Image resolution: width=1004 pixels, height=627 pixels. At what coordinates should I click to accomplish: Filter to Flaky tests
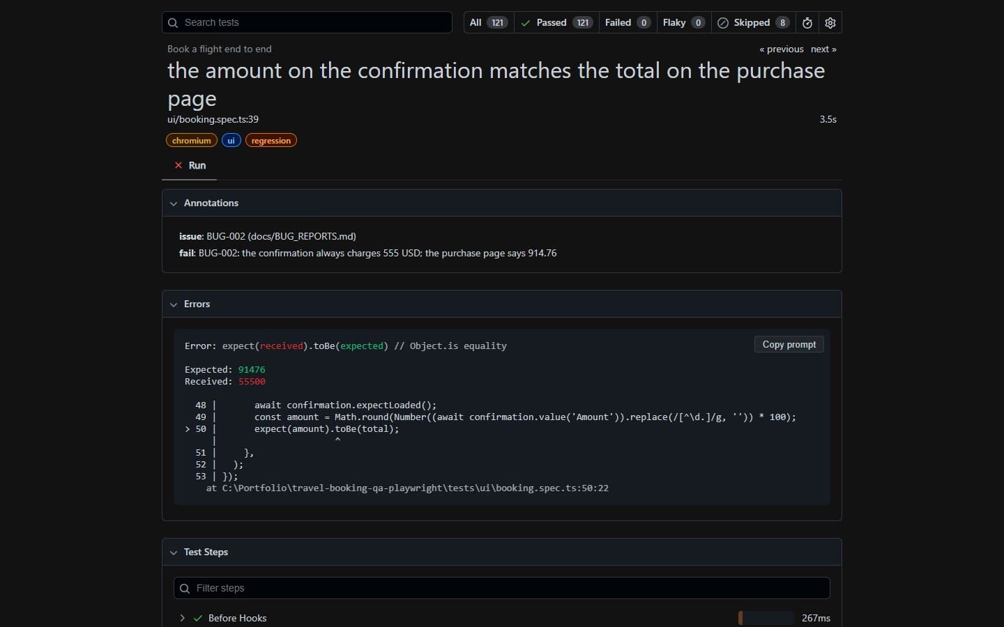click(684, 23)
